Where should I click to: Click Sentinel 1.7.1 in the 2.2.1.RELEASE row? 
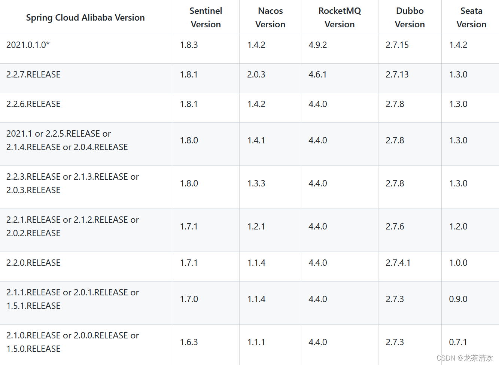(189, 226)
